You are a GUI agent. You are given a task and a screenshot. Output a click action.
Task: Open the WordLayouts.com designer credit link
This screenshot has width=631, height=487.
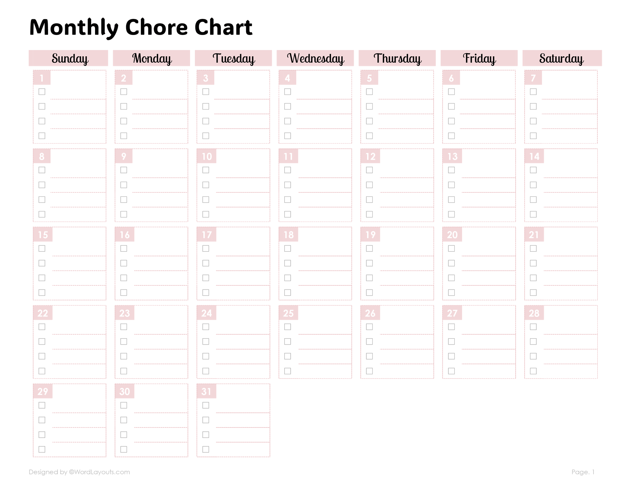[79, 472]
